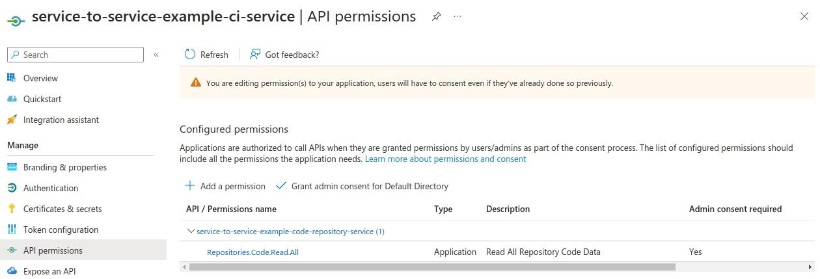Screen dimensions: 820x279
Task: Click the Integration assistant rocket icon
Action: coord(12,120)
